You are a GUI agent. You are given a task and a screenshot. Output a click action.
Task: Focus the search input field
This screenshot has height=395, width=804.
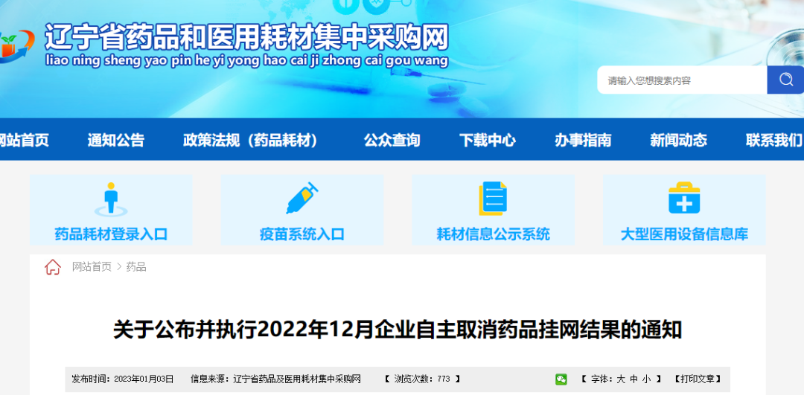[x=682, y=80]
